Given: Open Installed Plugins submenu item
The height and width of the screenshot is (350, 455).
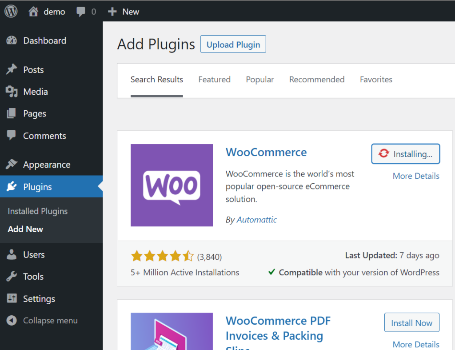Looking at the screenshot, I should point(38,211).
